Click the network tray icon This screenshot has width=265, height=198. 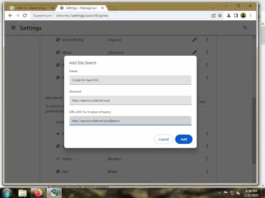tap(232, 193)
